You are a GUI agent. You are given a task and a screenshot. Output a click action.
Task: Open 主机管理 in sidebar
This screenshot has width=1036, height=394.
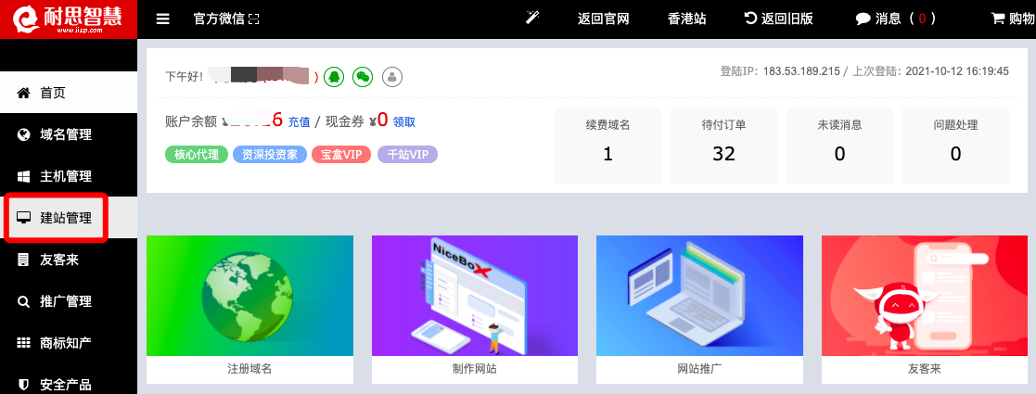pos(69,176)
